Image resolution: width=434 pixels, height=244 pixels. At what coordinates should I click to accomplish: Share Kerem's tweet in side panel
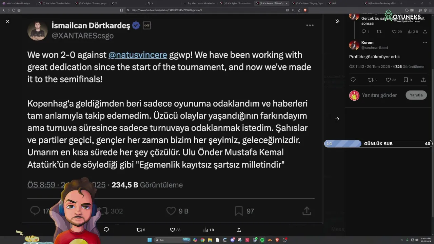pyautogui.click(x=423, y=80)
